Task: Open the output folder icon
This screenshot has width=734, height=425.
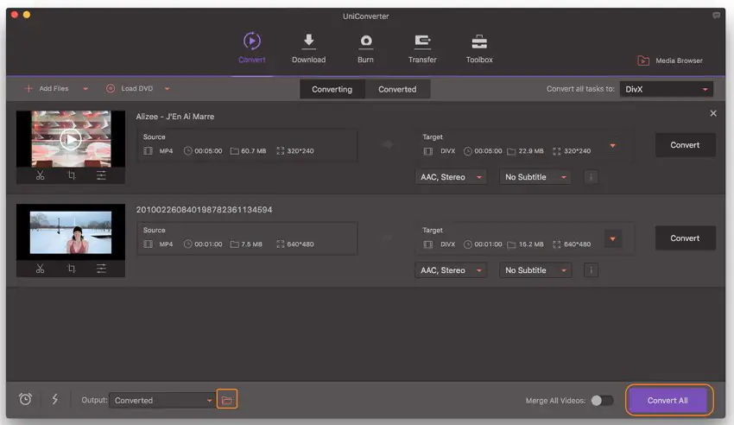Action: coord(227,399)
